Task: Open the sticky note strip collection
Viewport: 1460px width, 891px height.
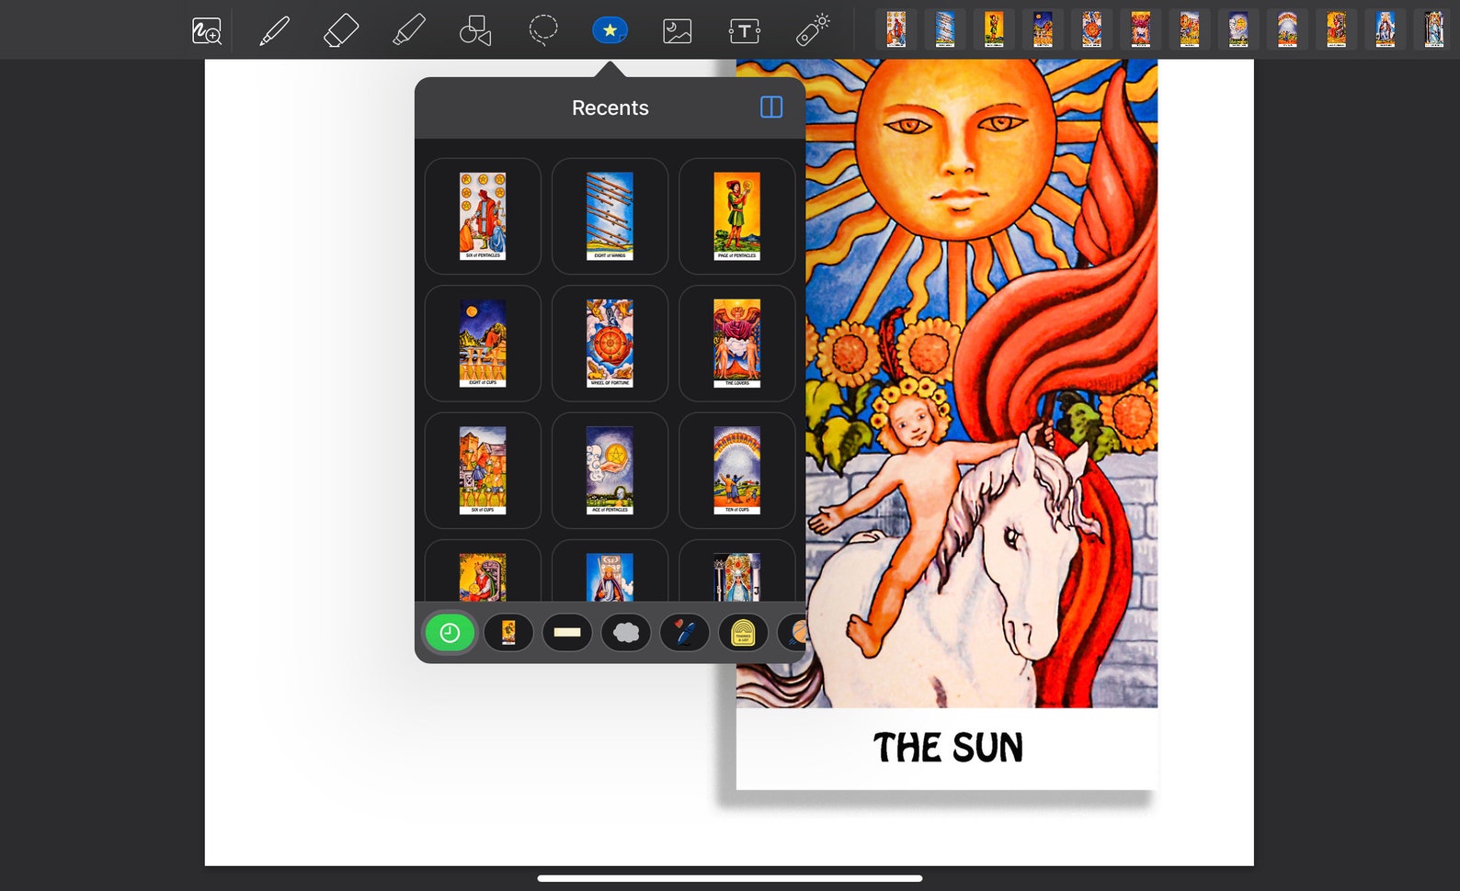Action: [567, 633]
